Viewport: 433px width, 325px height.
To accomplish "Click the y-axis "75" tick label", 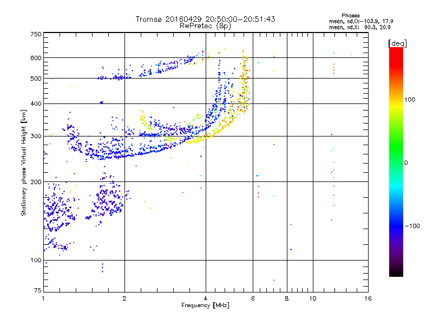I will tap(38, 290).
